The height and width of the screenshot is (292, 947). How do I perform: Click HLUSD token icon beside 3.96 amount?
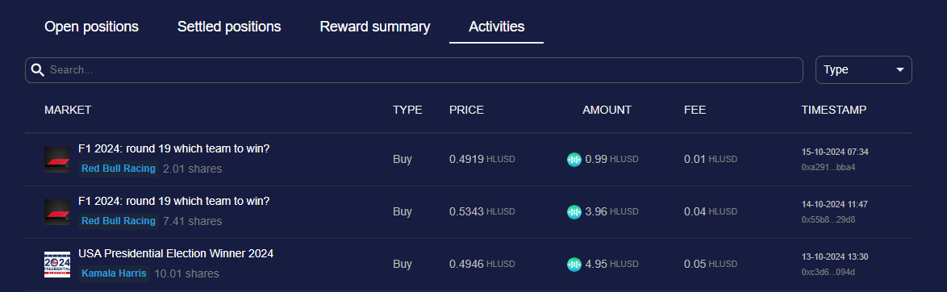[574, 212]
